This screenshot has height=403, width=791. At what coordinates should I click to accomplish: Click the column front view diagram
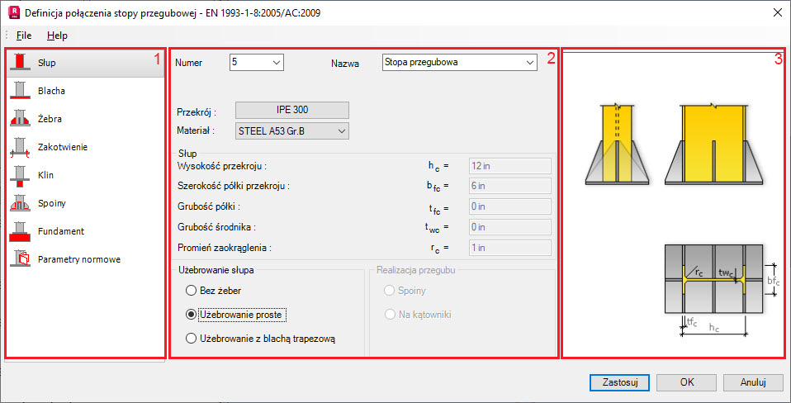[x=617, y=144]
